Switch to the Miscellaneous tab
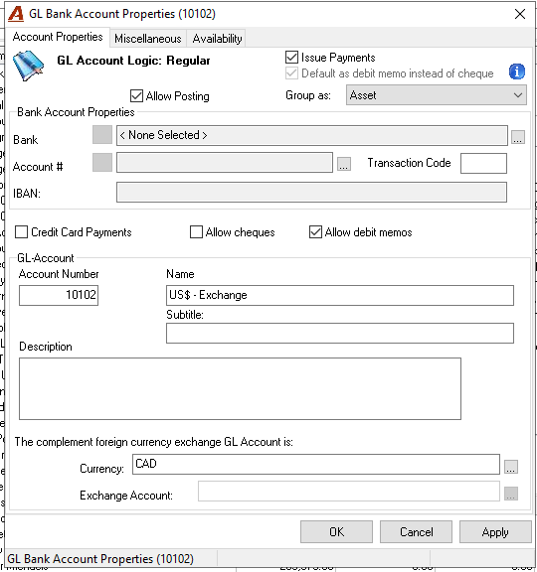537x572 pixels. click(147, 39)
